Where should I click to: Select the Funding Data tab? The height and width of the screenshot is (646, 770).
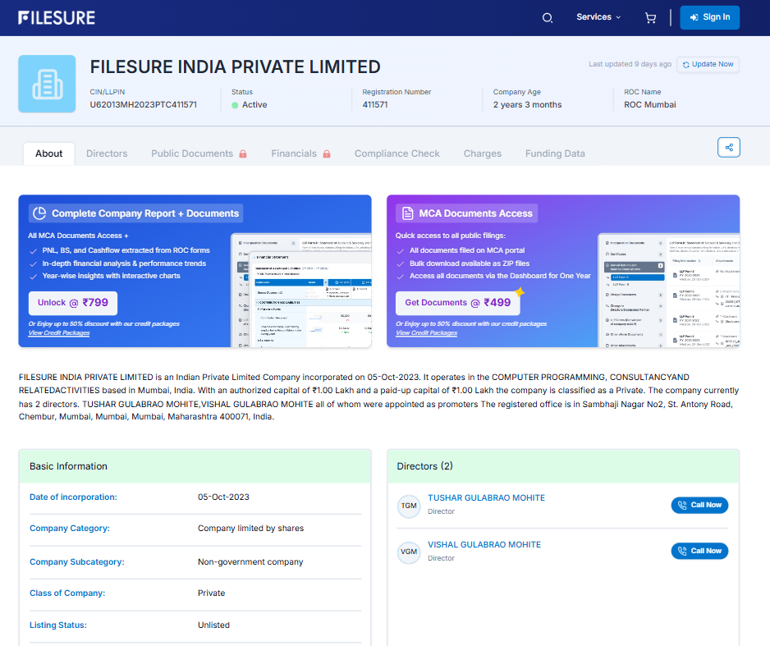pyautogui.click(x=555, y=153)
